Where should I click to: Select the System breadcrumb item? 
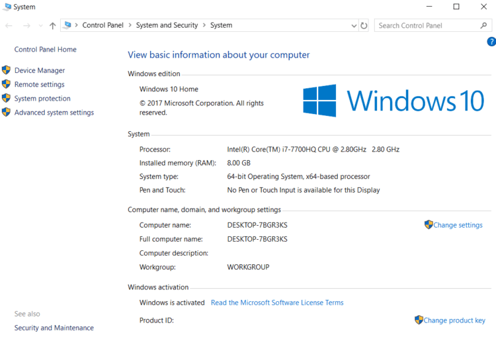(221, 25)
